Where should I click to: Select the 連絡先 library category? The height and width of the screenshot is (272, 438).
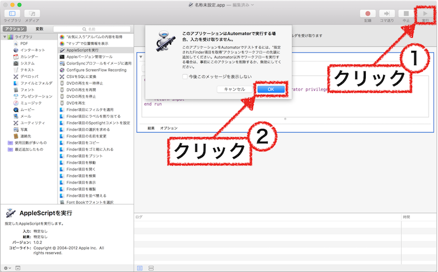coord(22,136)
